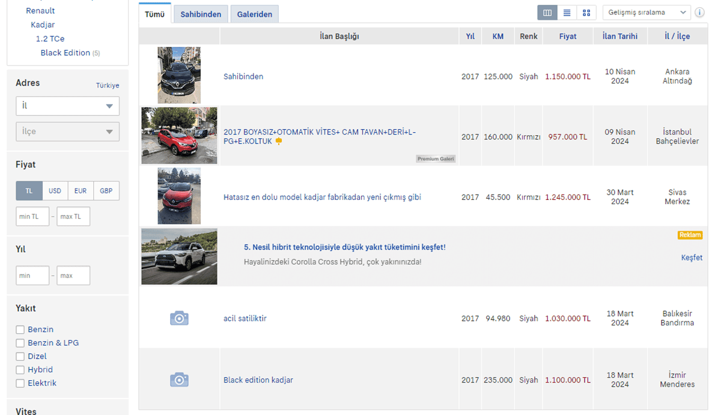The image size is (721, 415).
Task: Click camera placeholder for Black edition kadjar
Action: point(179,380)
